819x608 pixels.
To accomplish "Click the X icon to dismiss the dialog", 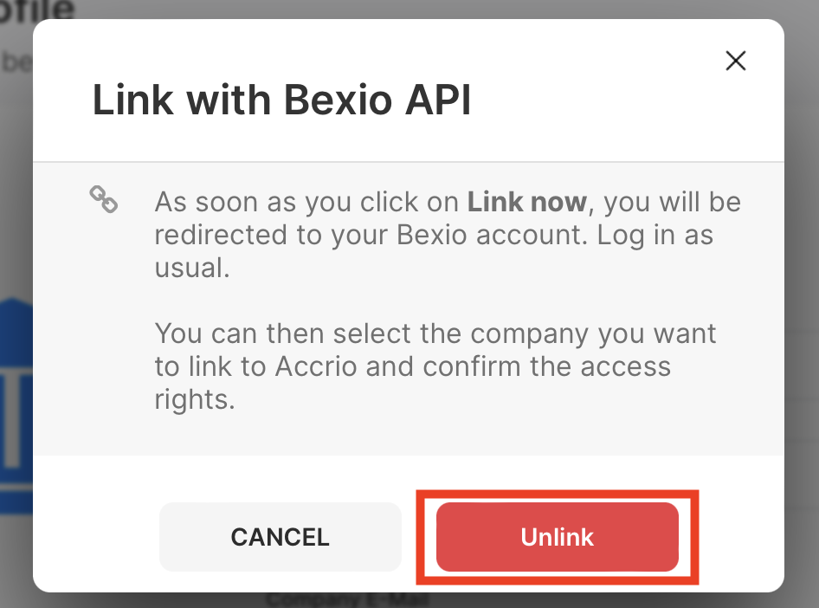I will tap(735, 61).
